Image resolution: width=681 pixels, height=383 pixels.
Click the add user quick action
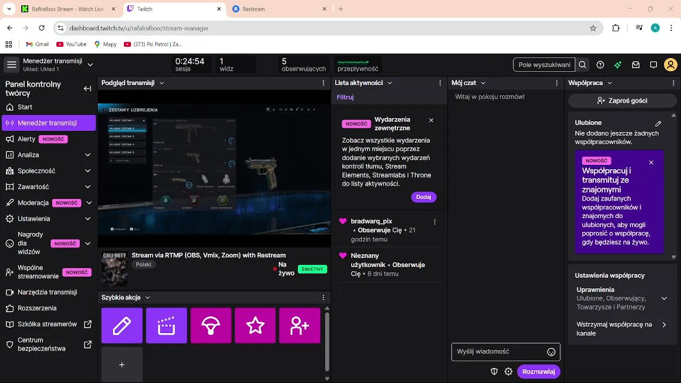click(x=300, y=326)
